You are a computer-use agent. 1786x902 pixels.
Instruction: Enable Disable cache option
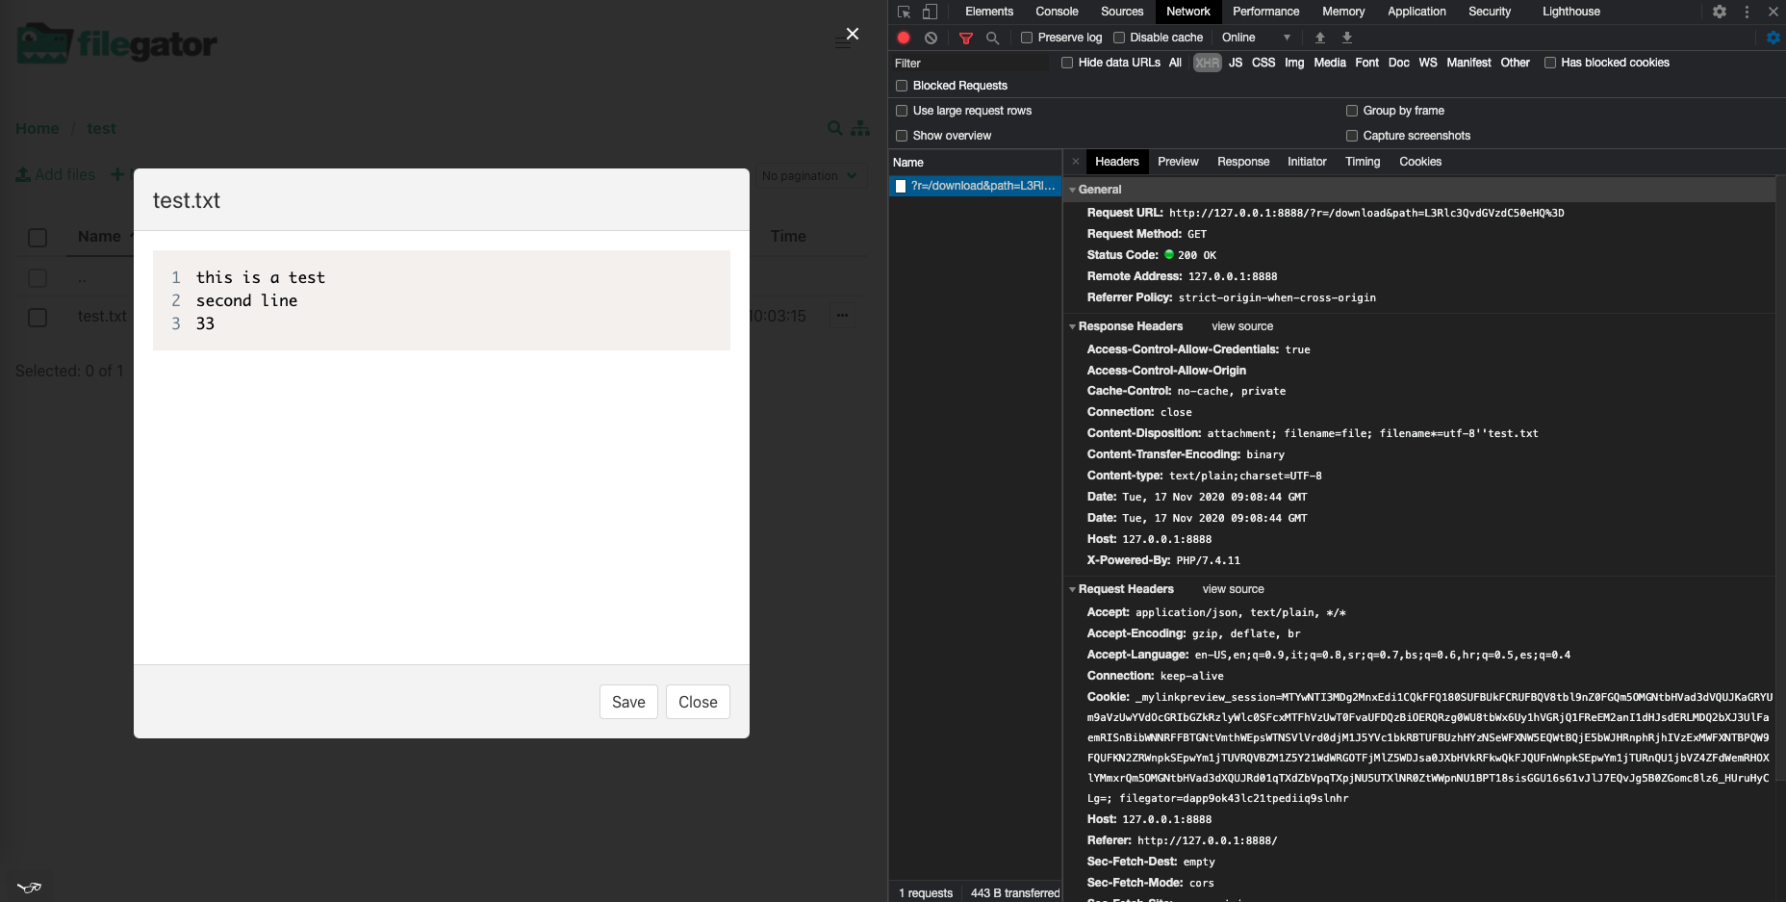(1119, 37)
